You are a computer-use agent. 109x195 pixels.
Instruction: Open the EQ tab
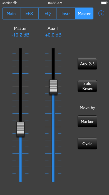click(48, 13)
